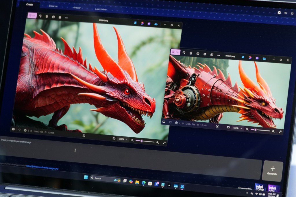Favorite the 073843.png image with heart
The height and width of the screenshot is (197, 296).
(171, 122)
